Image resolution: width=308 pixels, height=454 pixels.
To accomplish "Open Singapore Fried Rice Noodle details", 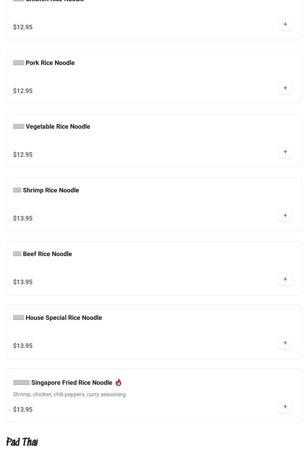I will (63, 383).
